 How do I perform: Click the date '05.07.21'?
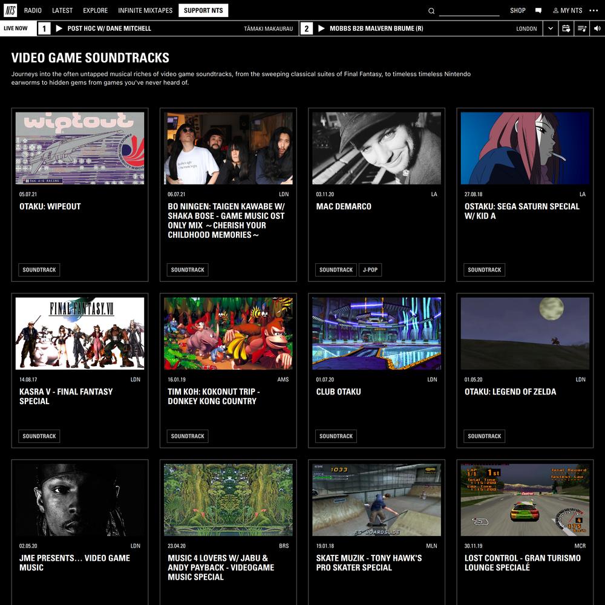point(28,194)
